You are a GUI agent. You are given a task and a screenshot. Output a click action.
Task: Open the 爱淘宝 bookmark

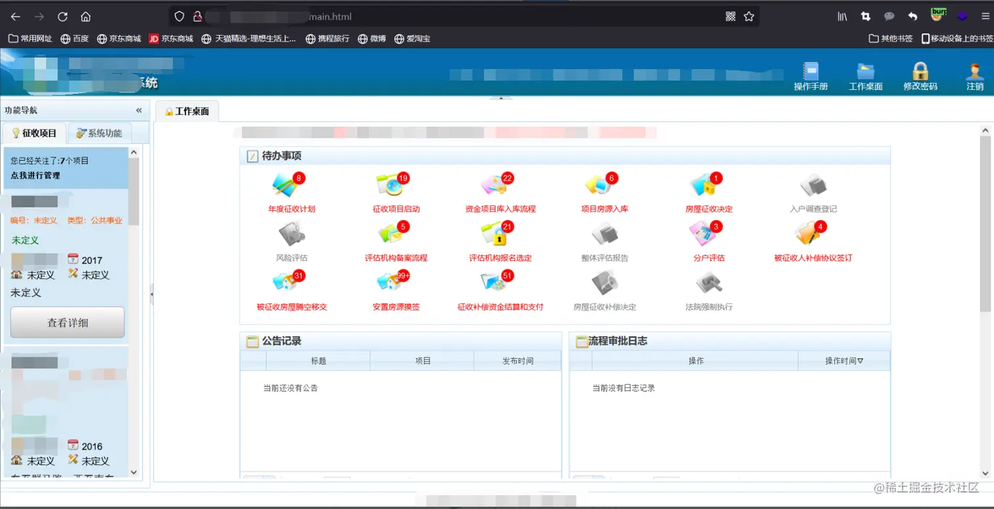pyautogui.click(x=412, y=39)
